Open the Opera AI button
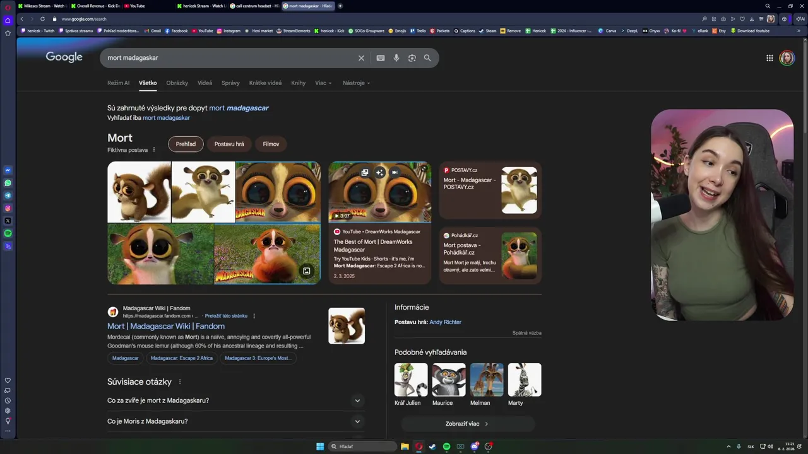The image size is (808, 454). pyautogui.click(x=801, y=19)
